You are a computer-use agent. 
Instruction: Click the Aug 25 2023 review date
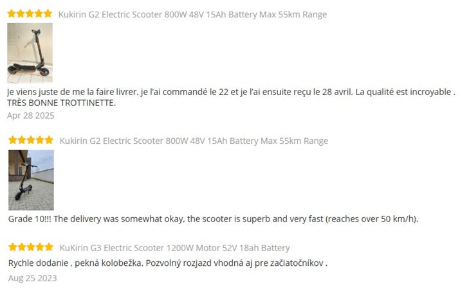(32, 278)
